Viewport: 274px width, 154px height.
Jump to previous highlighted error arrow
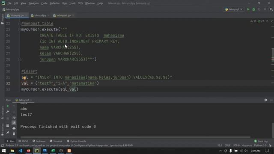coord(267,21)
